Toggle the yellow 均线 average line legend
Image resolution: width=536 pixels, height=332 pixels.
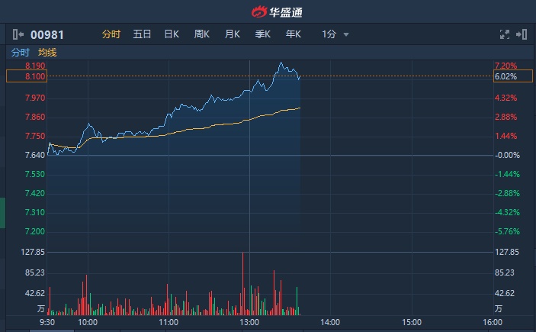click(x=47, y=53)
